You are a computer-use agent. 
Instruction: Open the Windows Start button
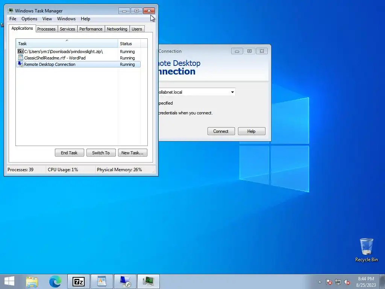(9, 281)
